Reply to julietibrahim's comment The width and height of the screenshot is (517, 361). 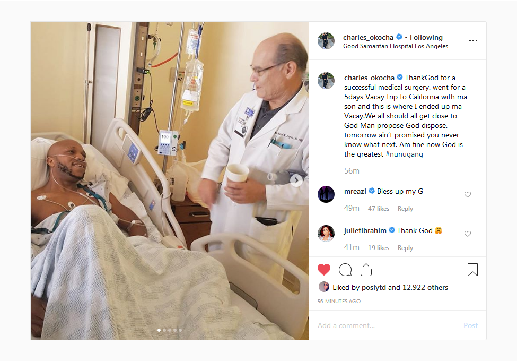click(405, 248)
